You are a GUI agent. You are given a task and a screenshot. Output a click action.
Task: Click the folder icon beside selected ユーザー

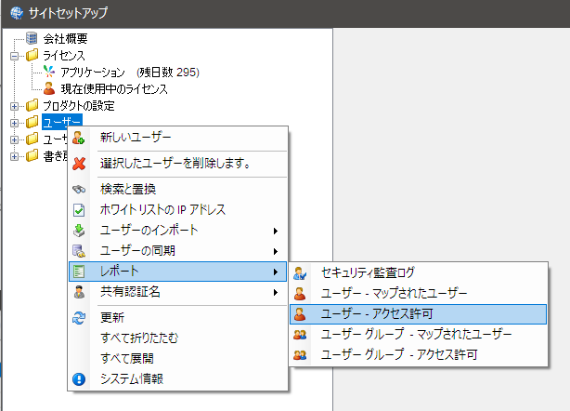point(32,123)
